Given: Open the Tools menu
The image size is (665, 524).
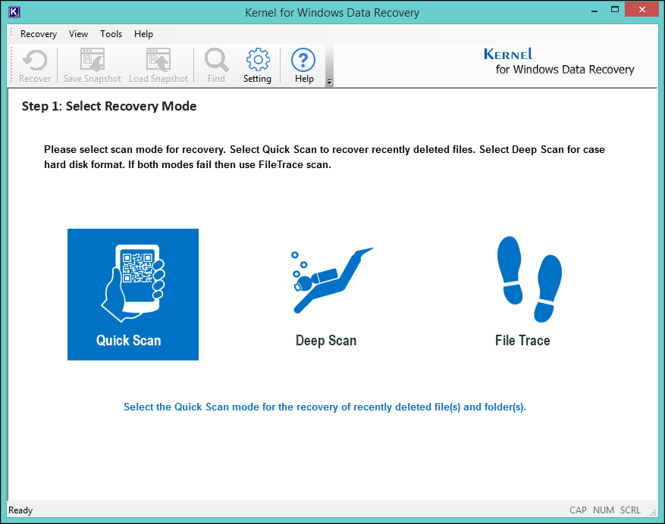Looking at the screenshot, I should click(111, 34).
